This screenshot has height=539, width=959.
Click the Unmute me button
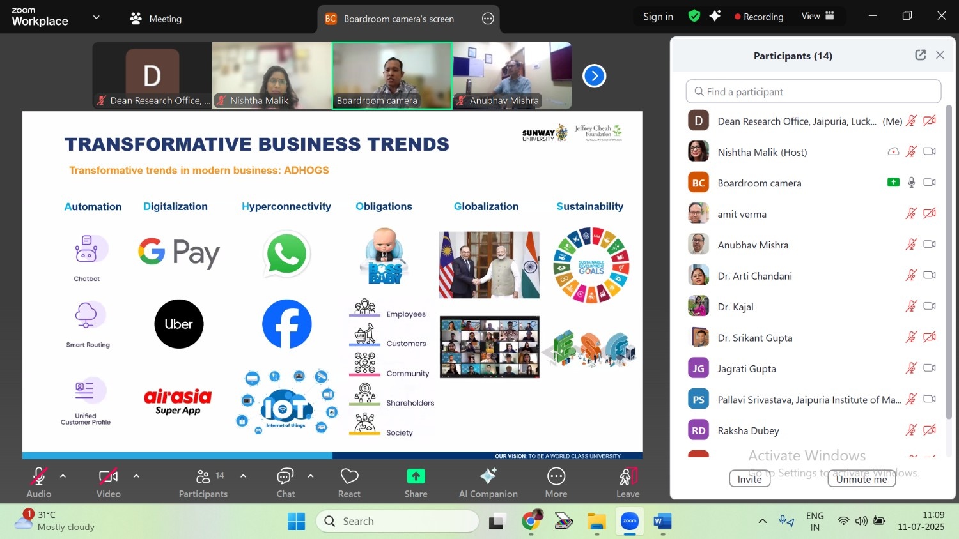pyautogui.click(x=861, y=479)
